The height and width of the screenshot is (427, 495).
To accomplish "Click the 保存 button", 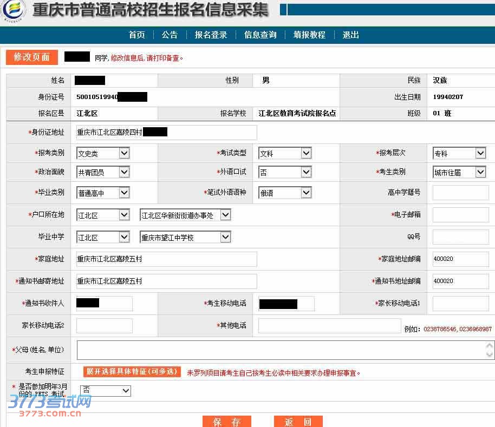I will click(x=227, y=422).
